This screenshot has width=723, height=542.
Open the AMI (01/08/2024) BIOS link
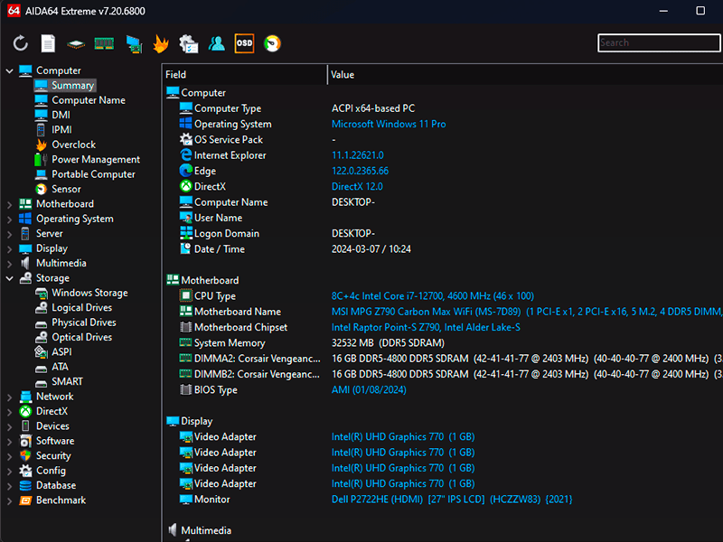pyautogui.click(x=369, y=390)
